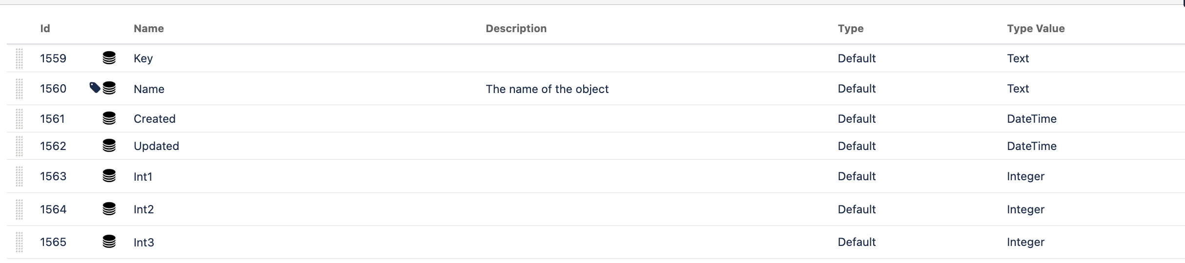This screenshot has width=1185, height=263.
Task: Select the Updated attribute name
Action: click(x=156, y=146)
